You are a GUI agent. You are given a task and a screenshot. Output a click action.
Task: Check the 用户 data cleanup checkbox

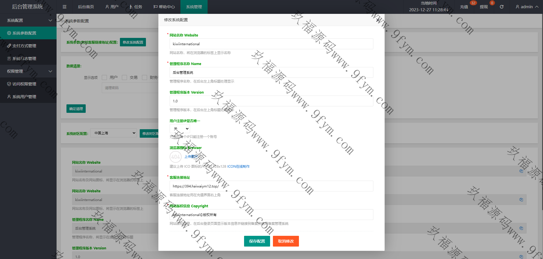coord(104,77)
